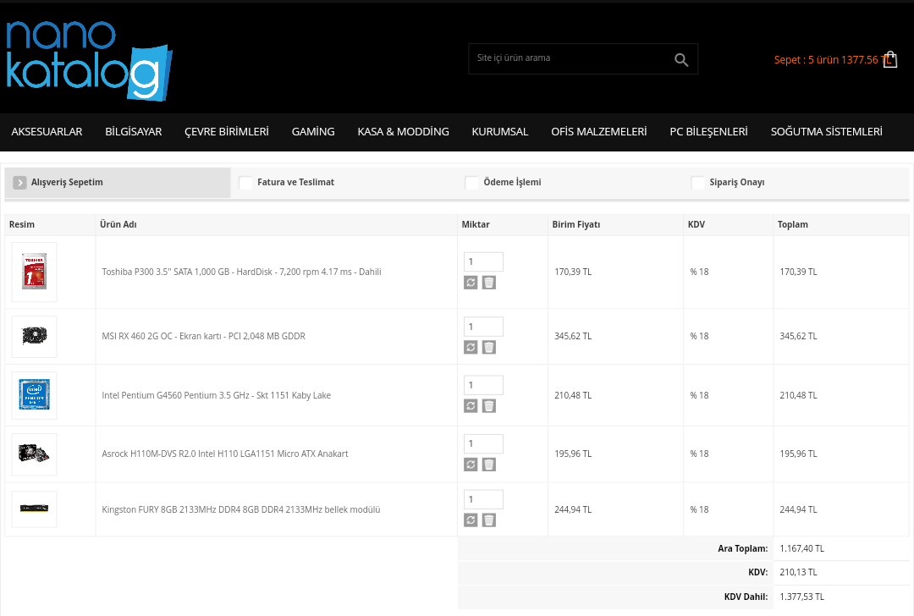The height and width of the screenshot is (616, 914).
Task: Refresh quantity for Toshiba P300 row
Action: pos(471,283)
